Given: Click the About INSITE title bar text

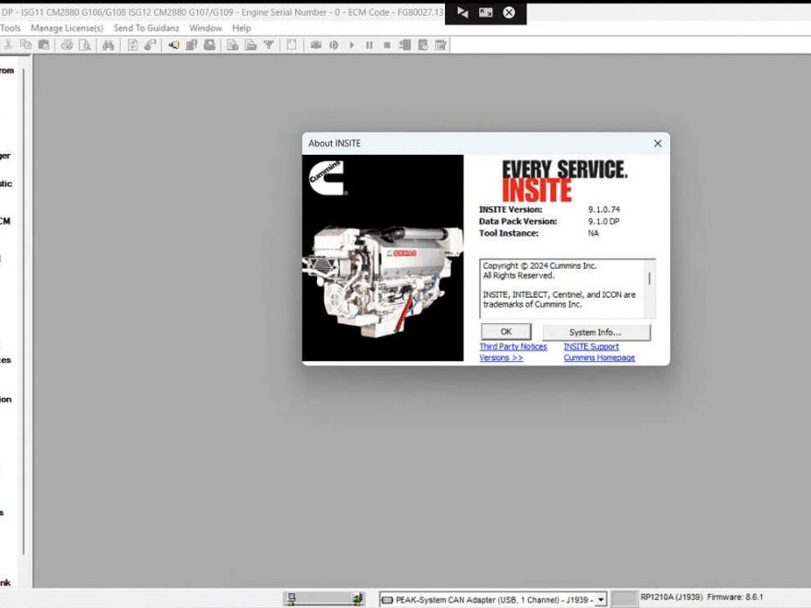Looking at the screenshot, I should coord(335,143).
